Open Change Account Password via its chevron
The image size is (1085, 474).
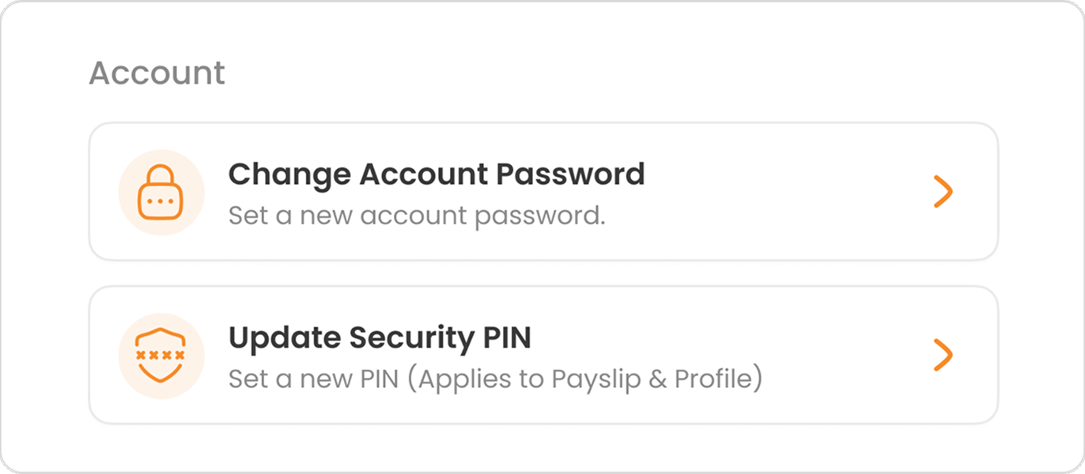pyautogui.click(x=943, y=192)
